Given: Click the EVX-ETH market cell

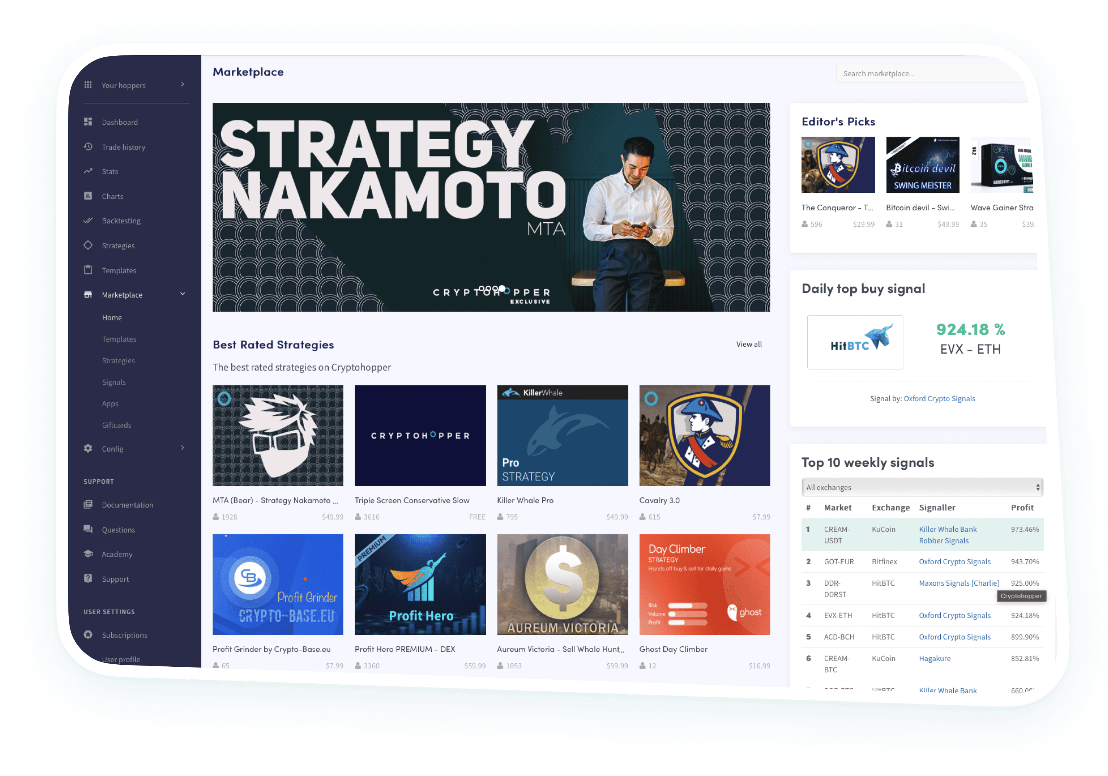Looking at the screenshot, I should click(838, 615).
